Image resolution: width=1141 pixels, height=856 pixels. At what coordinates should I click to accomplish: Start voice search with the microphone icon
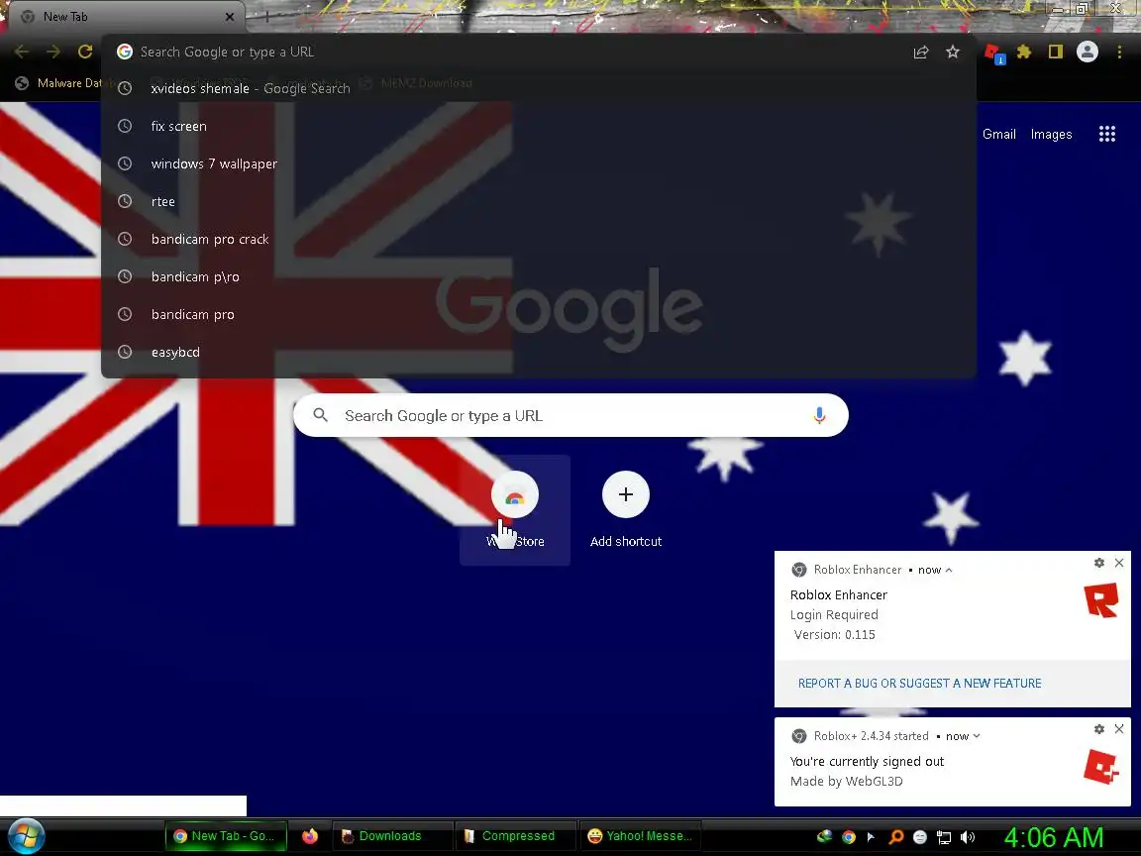819,415
